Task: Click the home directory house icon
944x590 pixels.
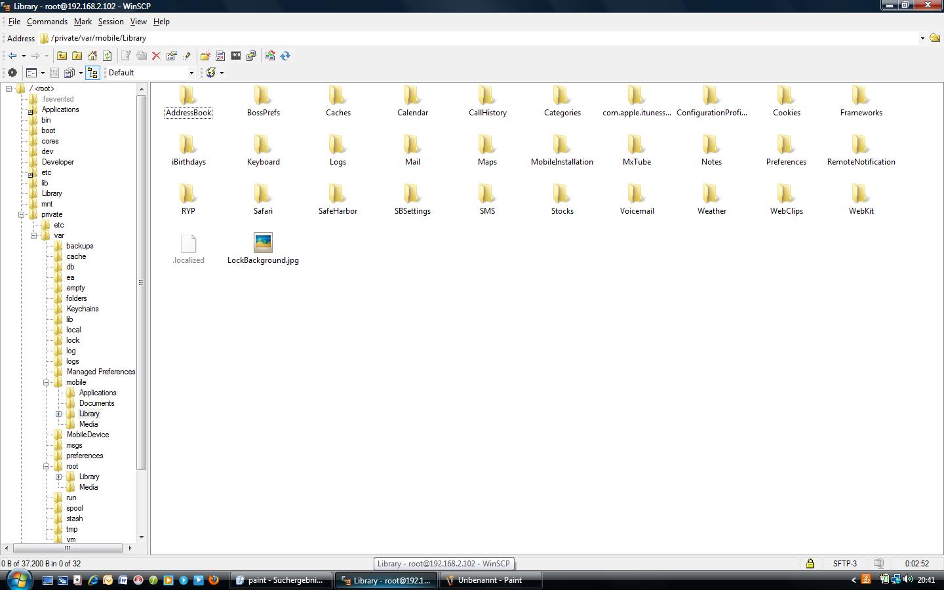Action: (92, 56)
